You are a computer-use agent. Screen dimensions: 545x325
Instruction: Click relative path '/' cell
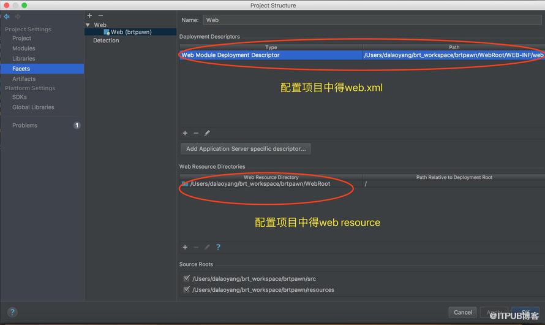point(454,184)
